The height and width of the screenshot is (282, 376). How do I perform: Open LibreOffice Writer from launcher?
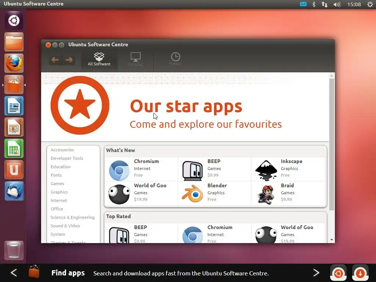click(14, 106)
